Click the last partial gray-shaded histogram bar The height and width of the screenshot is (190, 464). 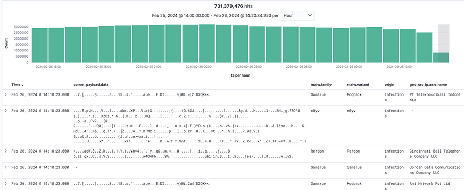(x=441, y=58)
